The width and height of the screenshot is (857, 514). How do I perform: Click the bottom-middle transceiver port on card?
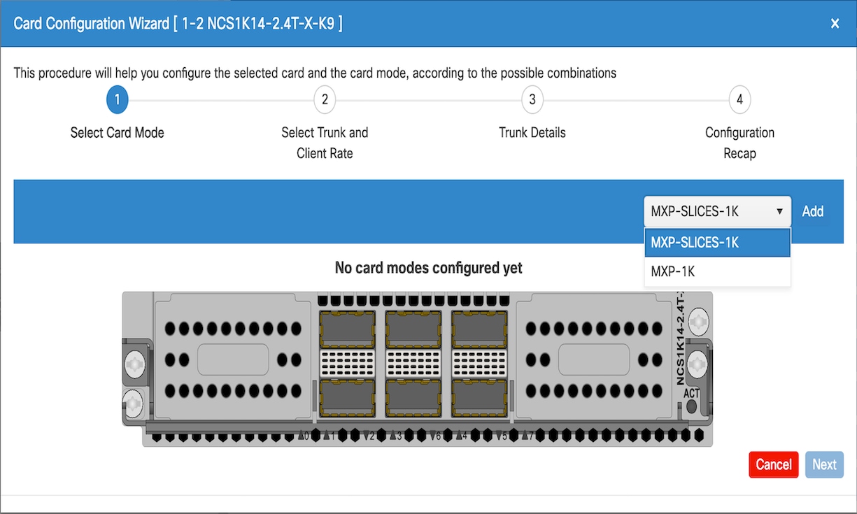(x=413, y=397)
